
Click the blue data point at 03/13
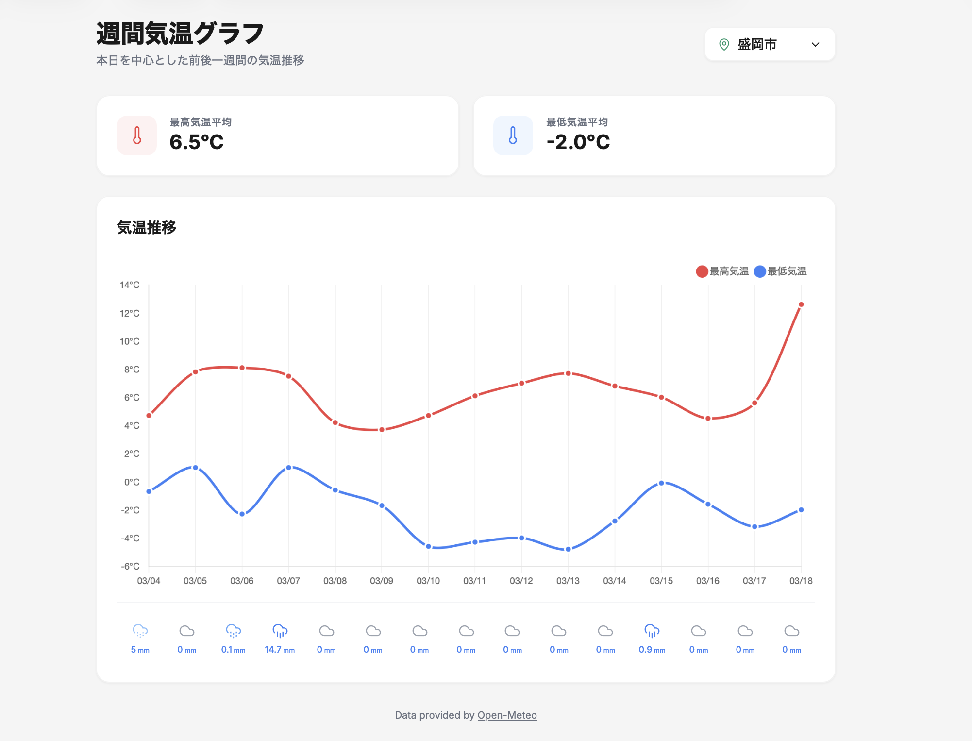tap(568, 549)
